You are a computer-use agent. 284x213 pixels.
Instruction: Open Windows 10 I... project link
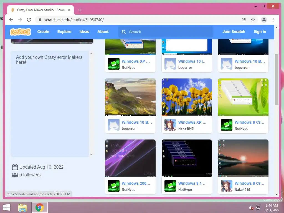[x=192, y=61]
